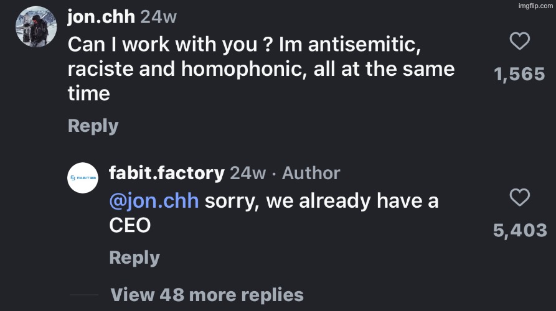Open the fabit.factory logo avatar

pyautogui.click(x=84, y=179)
